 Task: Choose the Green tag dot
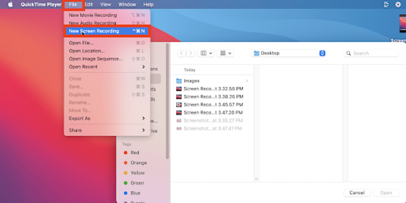click(126, 183)
